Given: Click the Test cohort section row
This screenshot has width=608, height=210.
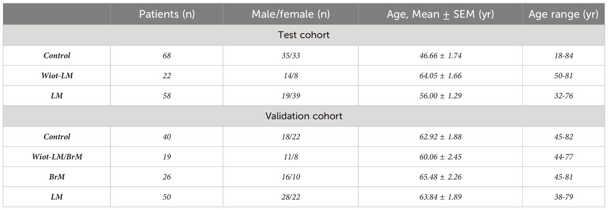Looking at the screenshot, I should tap(304, 35).
